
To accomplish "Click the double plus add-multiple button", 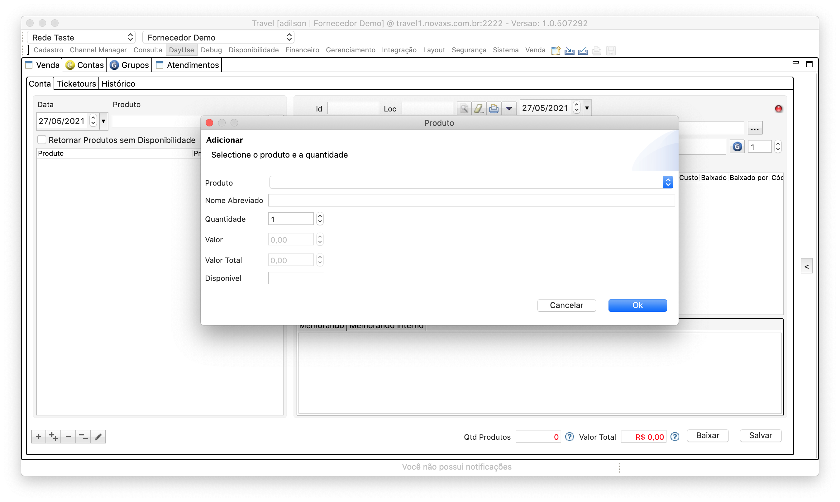I will (x=54, y=437).
